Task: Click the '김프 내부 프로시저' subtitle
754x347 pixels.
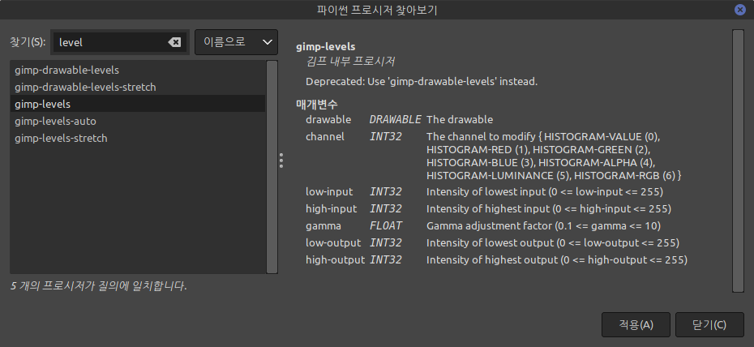Action: point(350,62)
